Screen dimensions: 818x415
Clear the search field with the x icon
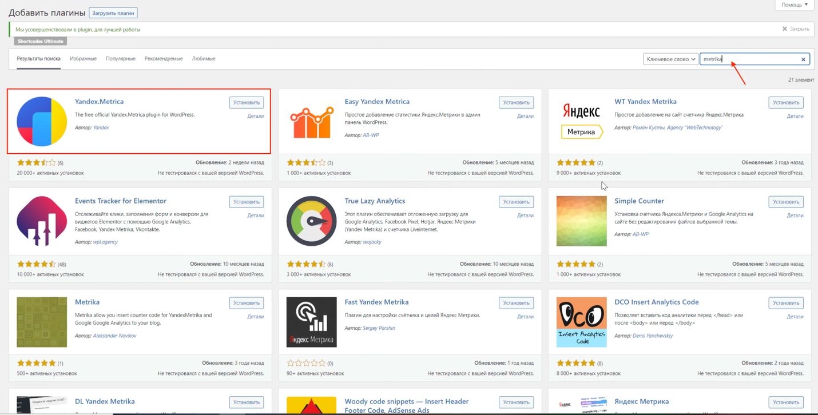click(803, 59)
